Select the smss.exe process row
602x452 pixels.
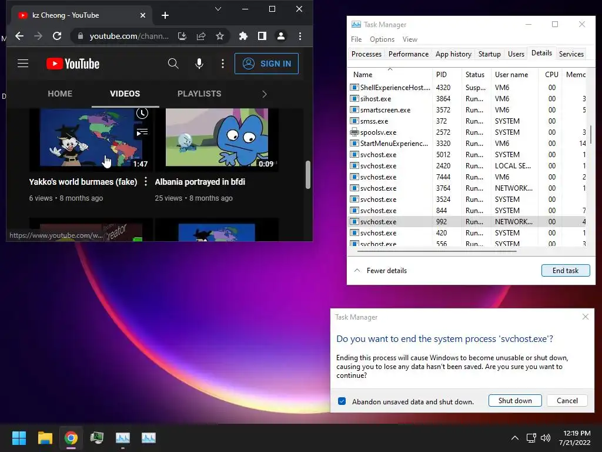tap(467, 121)
